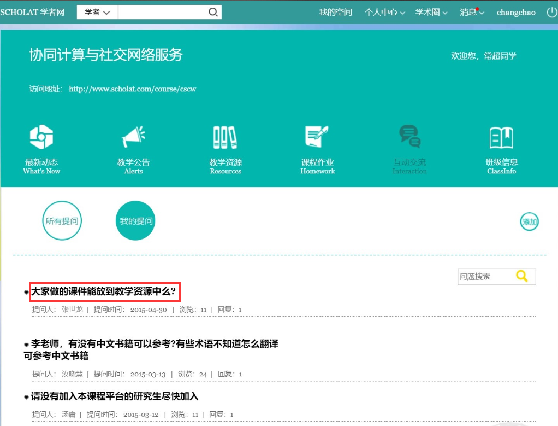558x426 pixels.
Task: Open the 消息 messages menu
Action: (472, 12)
